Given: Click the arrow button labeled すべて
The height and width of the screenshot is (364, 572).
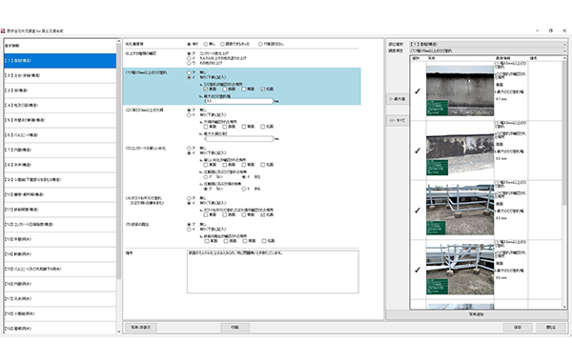Looking at the screenshot, I should (398, 120).
